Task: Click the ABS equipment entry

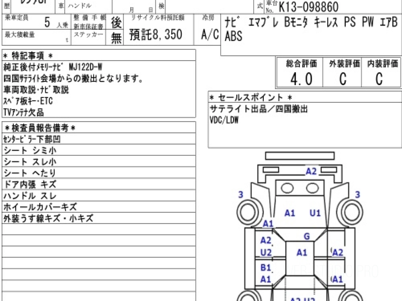Action: coord(233,36)
